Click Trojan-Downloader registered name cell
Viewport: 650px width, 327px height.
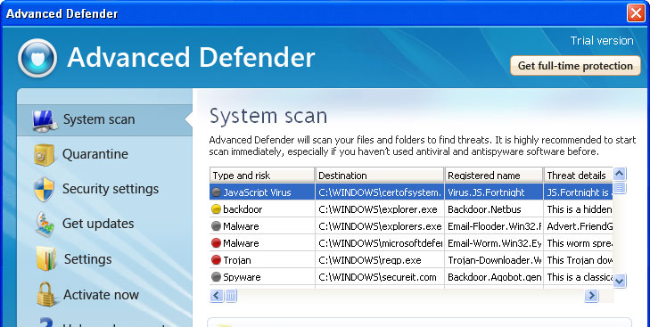tap(494, 260)
